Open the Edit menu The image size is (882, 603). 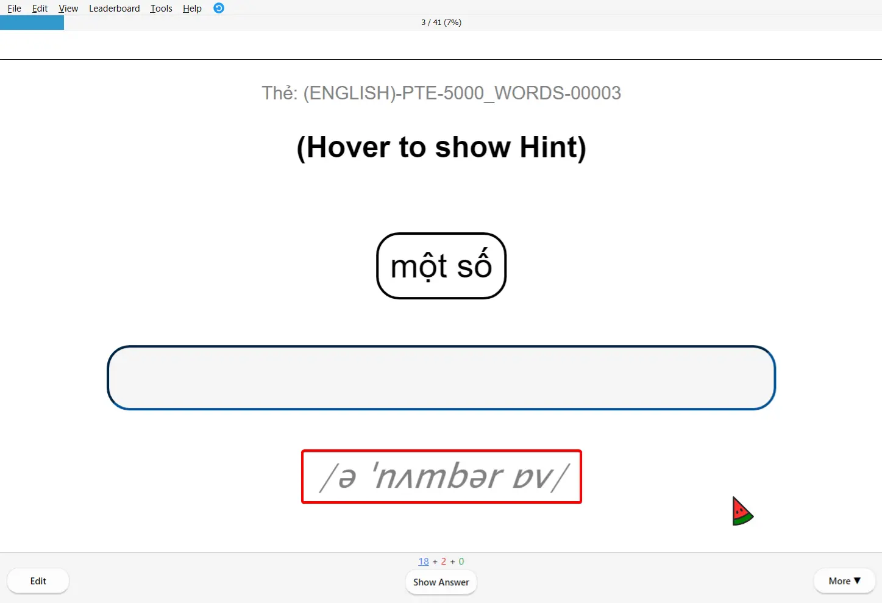click(x=39, y=8)
